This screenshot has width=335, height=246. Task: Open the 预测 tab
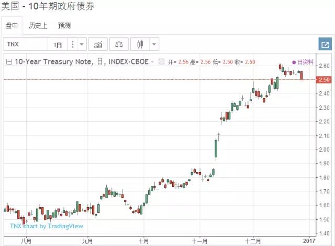[64, 25]
